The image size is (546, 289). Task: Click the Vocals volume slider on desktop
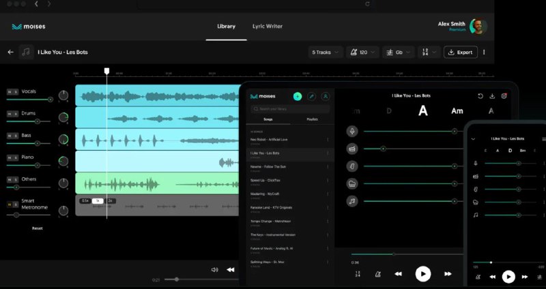click(x=29, y=100)
